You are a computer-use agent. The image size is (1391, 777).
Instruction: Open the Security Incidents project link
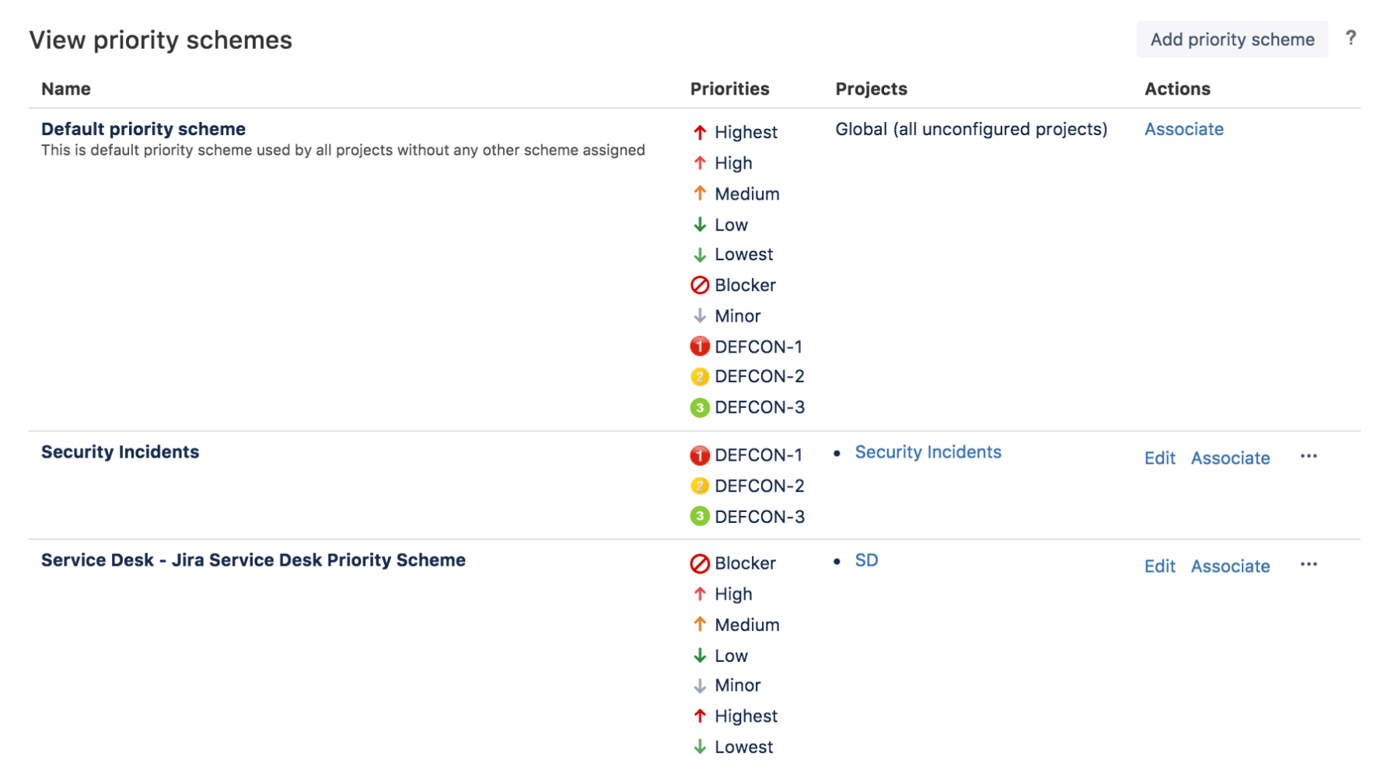[x=928, y=451]
